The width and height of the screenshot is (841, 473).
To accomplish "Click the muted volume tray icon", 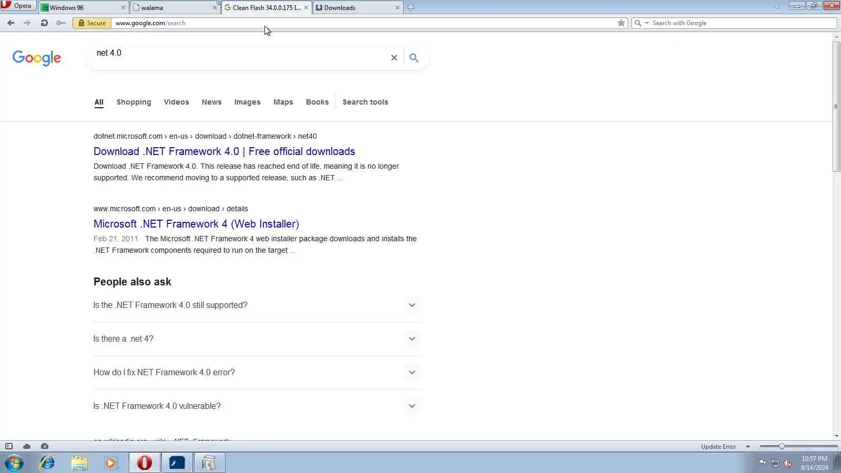I will point(788,463).
